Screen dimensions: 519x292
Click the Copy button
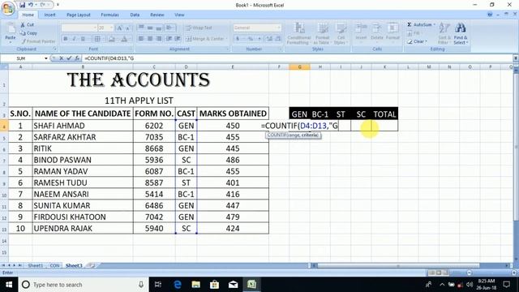pos(28,33)
